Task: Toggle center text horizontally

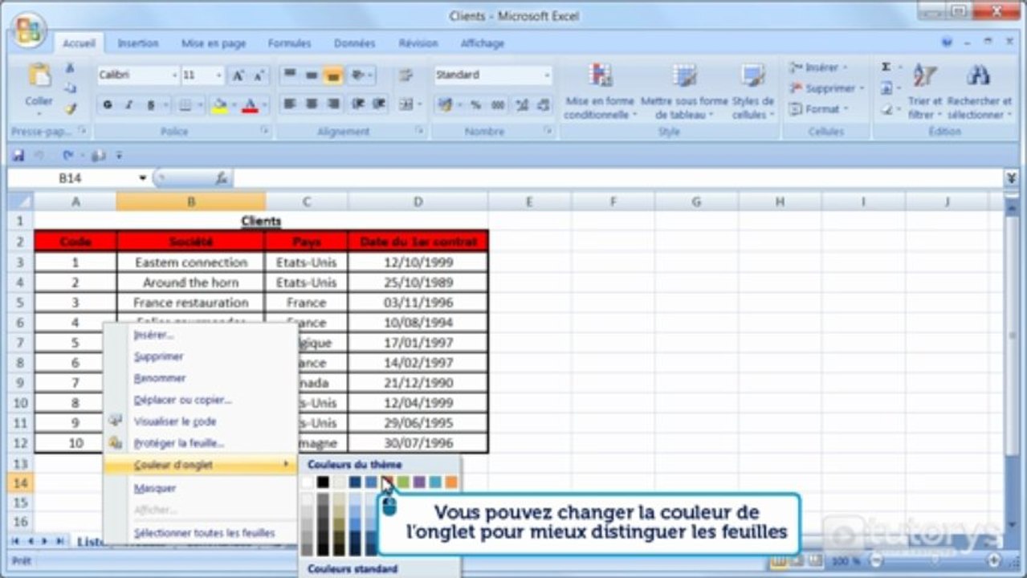Action: 311,104
